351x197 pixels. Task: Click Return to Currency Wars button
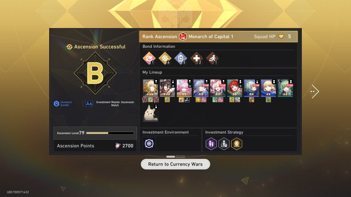click(175, 164)
